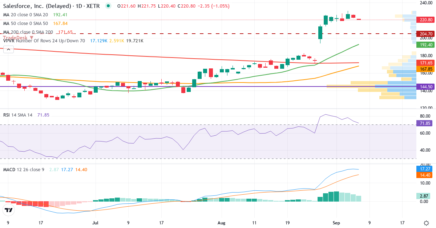Open the Salesforce, Inc. symbol title
Image resolution: width=436 pixels, height=228 pixels.
(52, 6)
